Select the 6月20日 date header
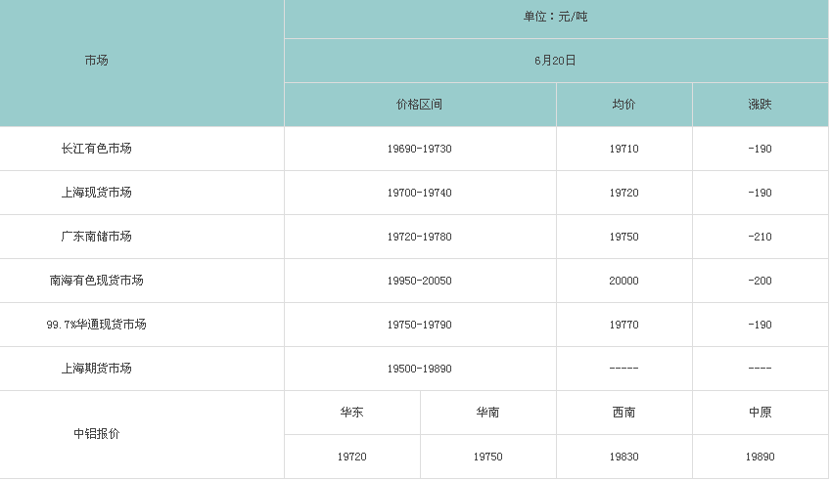 point(555,61)
